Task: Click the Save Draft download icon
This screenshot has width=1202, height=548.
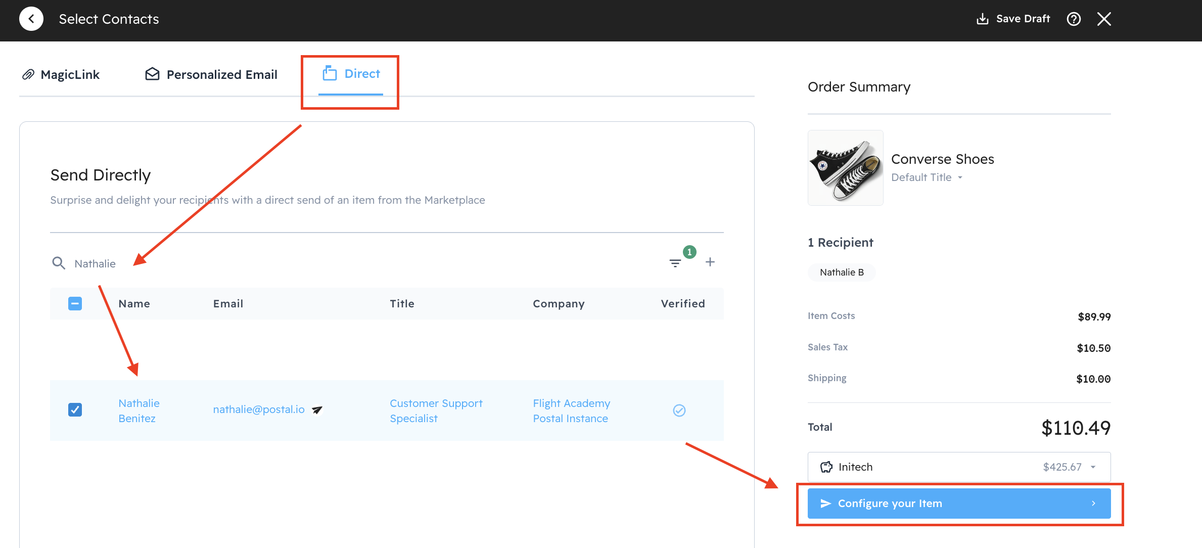Action: 982,19
